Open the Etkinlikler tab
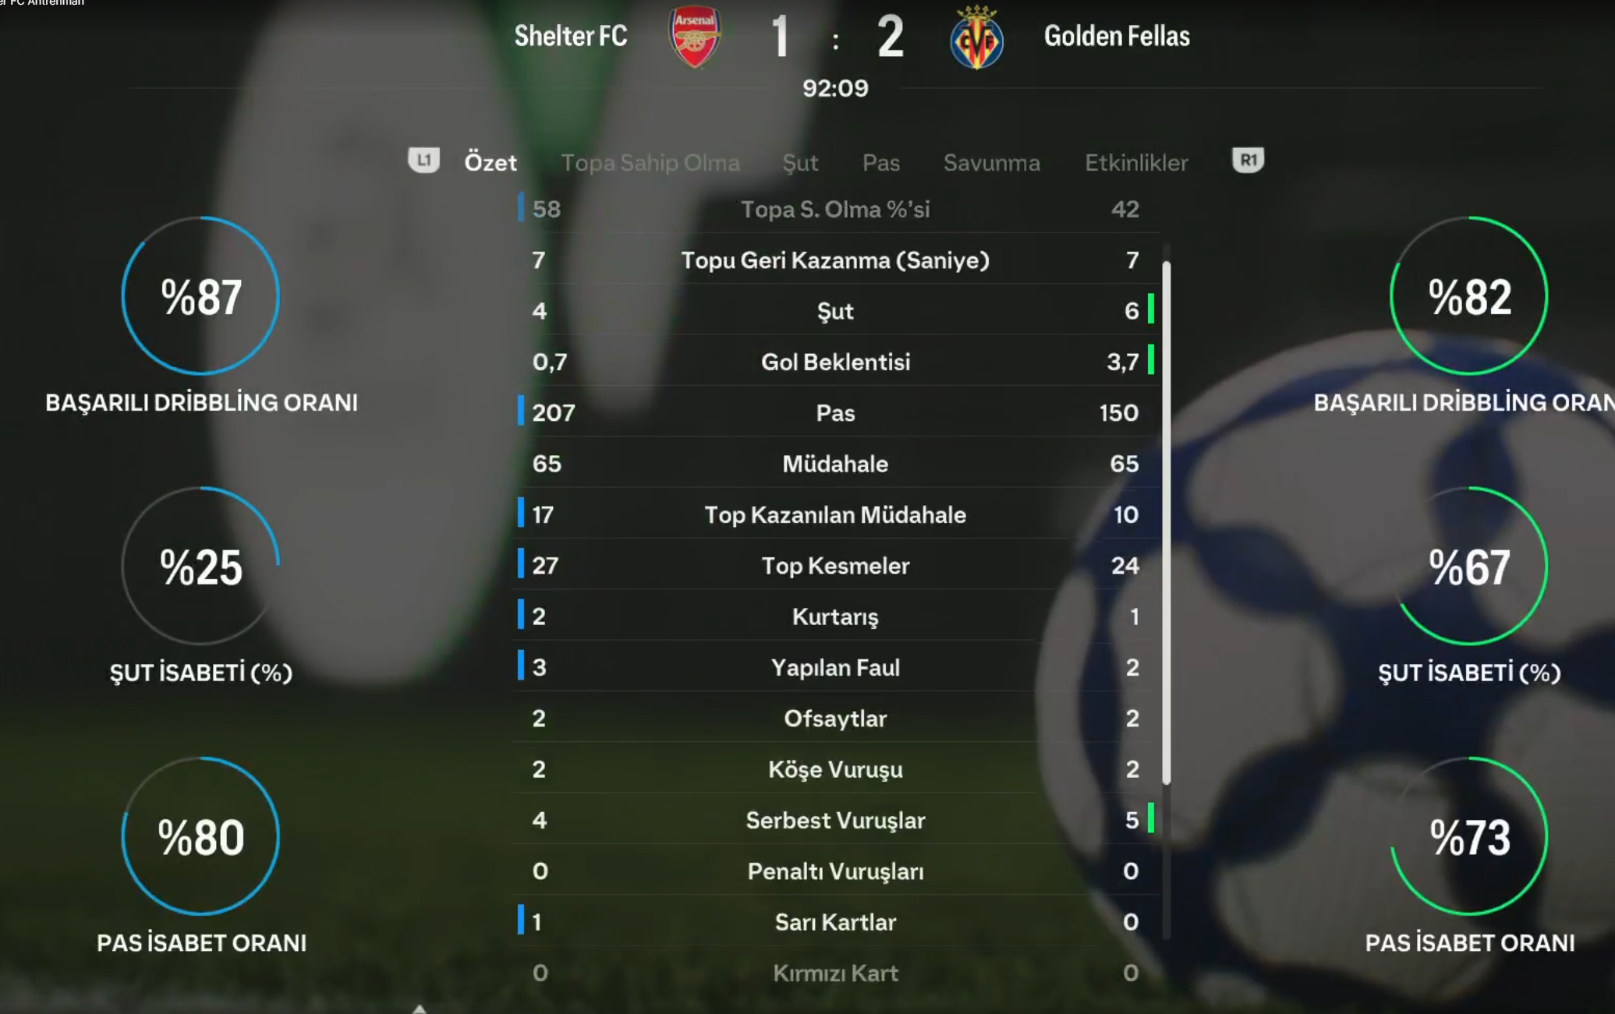This screenshot has height=1014, width=1615. pos(1136,162)
